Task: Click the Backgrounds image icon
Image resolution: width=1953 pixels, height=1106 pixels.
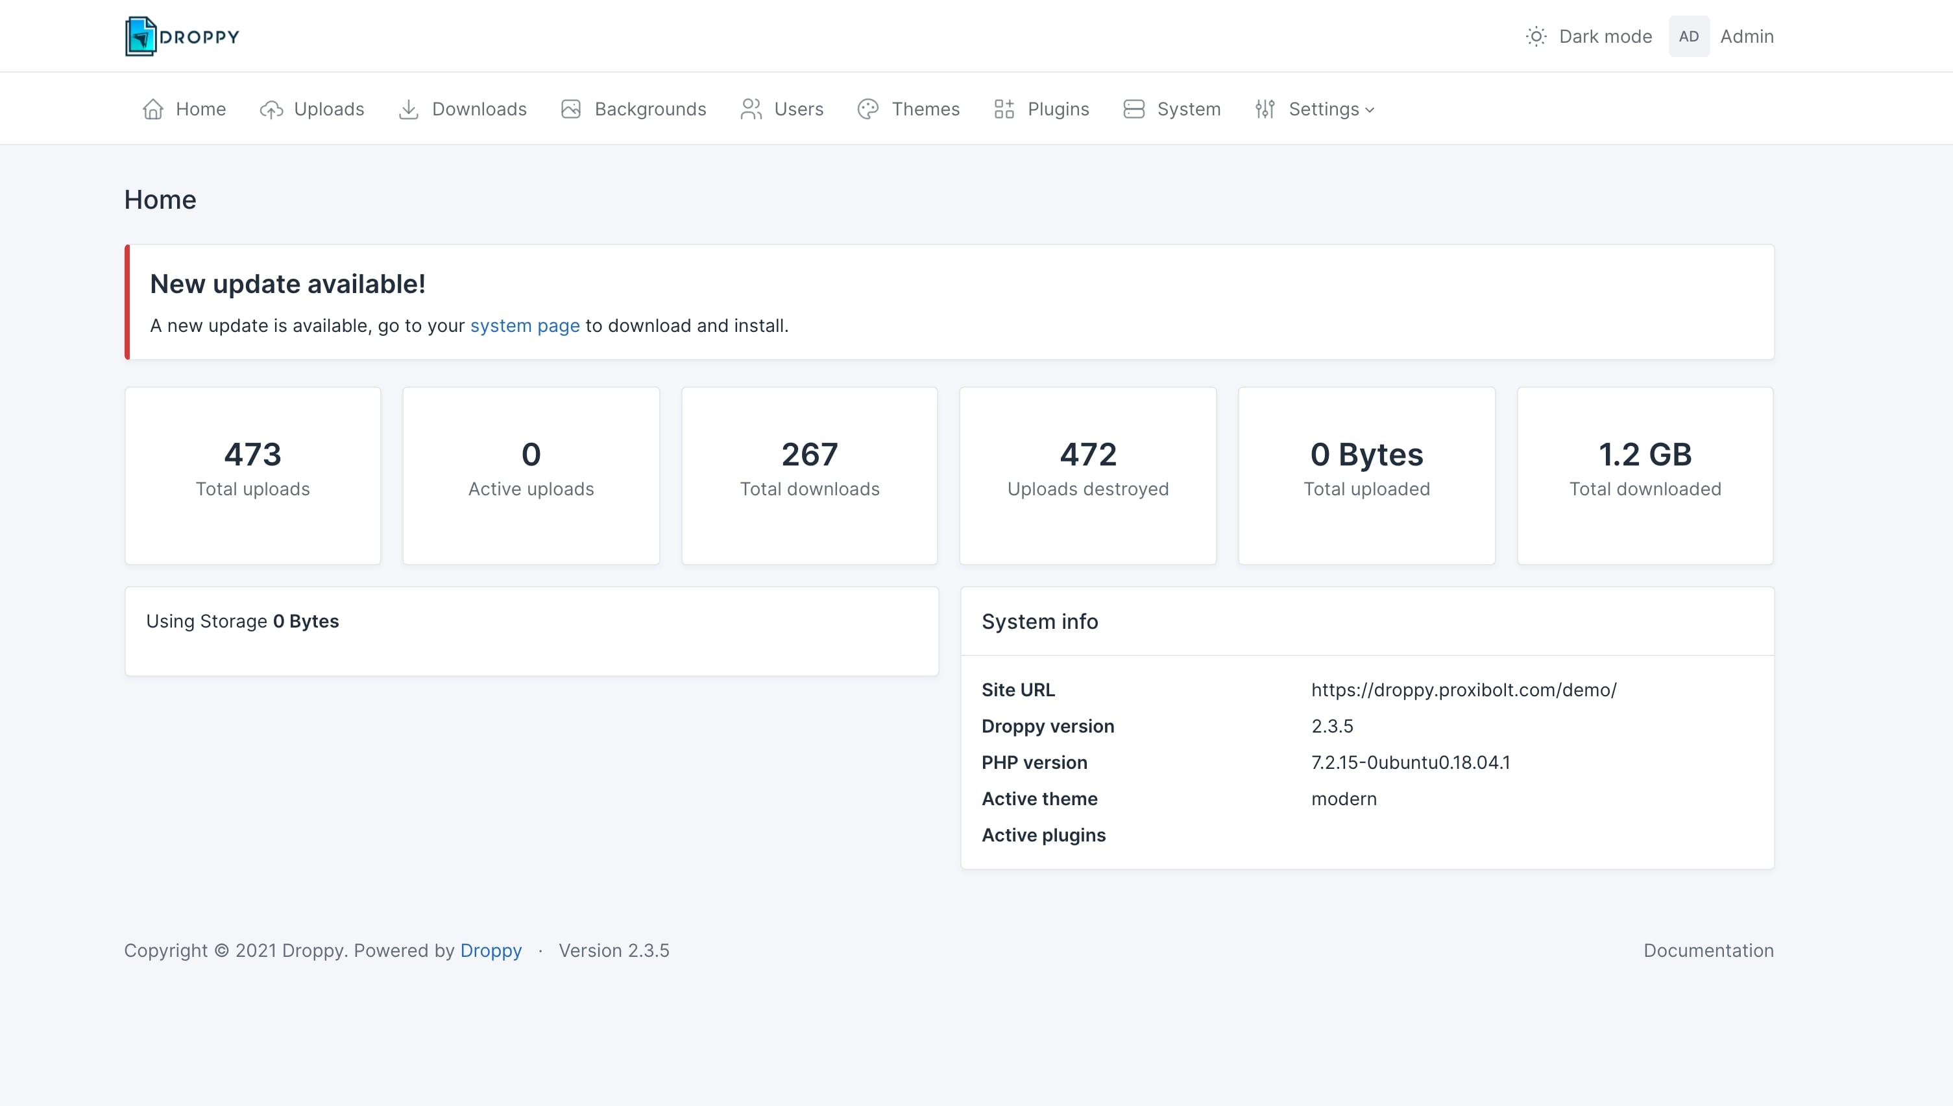Action: [x=571, y=110]
